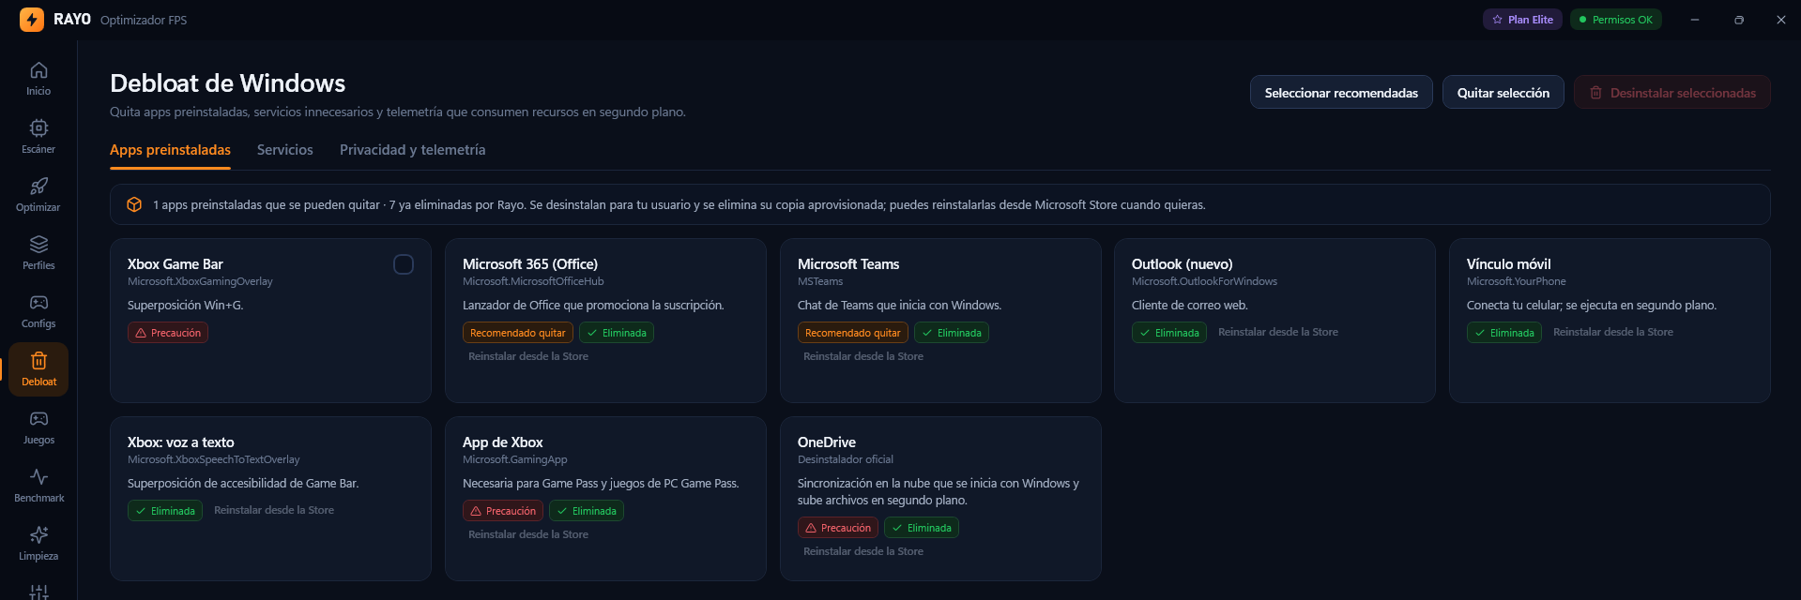The width and height of the screenshot is (1801, 600).
Task: Click the Precaución tag on Xbox Game Bar
Action: 168,333
